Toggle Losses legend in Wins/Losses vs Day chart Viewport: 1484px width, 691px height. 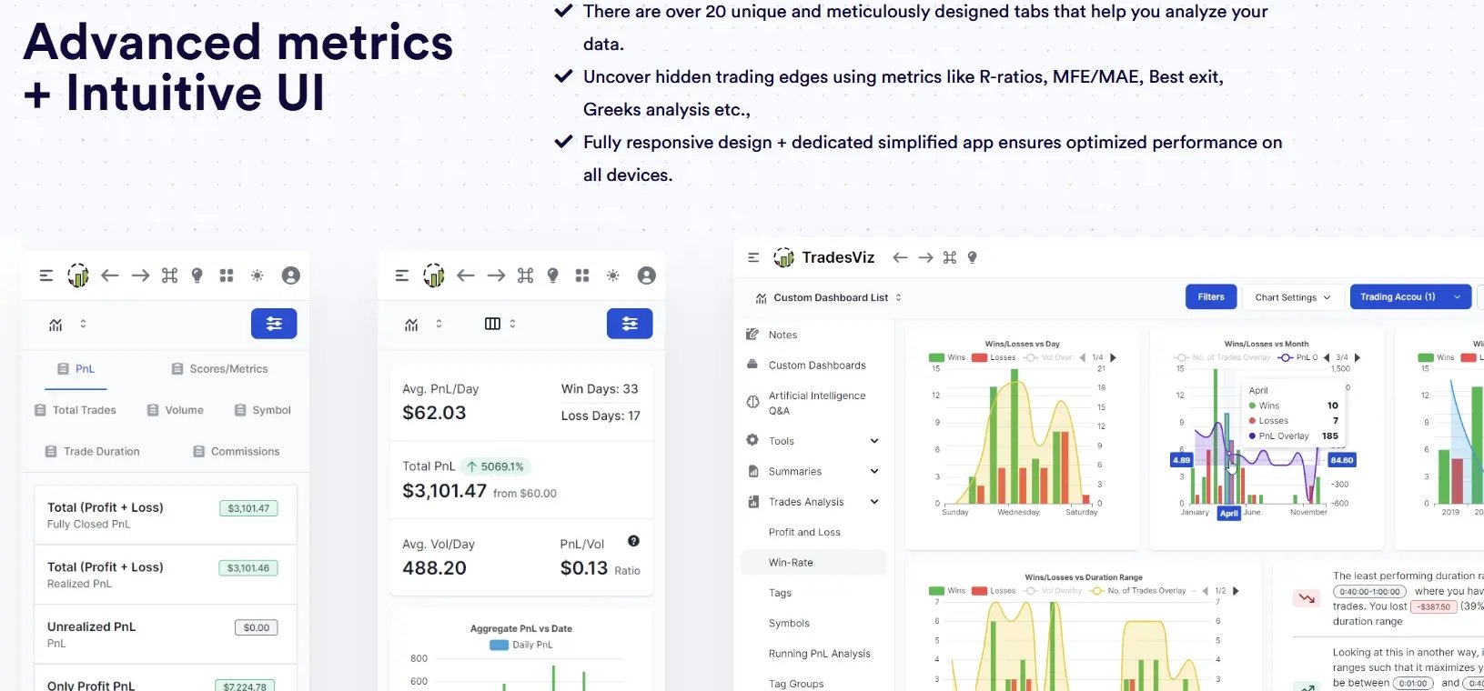pos(994,357)
